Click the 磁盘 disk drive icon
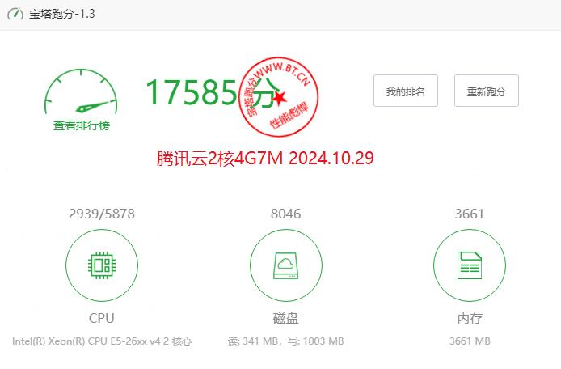 tap(286, 265)
